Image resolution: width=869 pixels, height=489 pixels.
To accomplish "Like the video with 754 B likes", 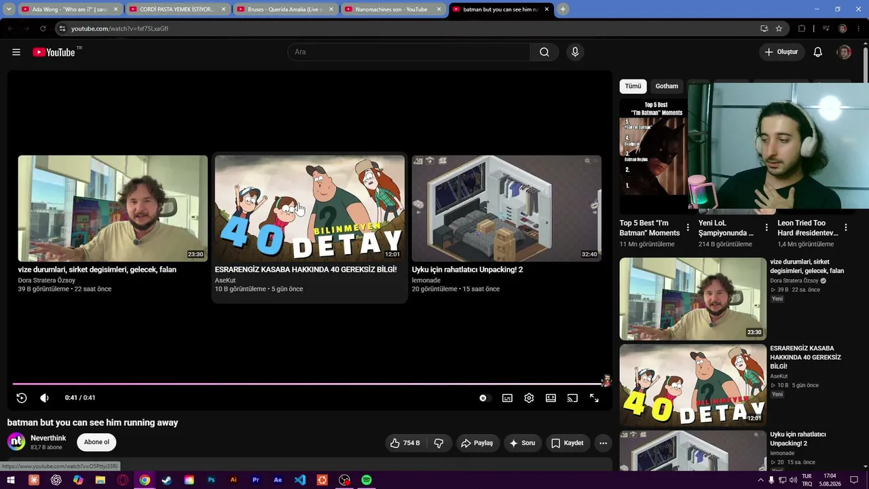I will (x=405, y=443).
